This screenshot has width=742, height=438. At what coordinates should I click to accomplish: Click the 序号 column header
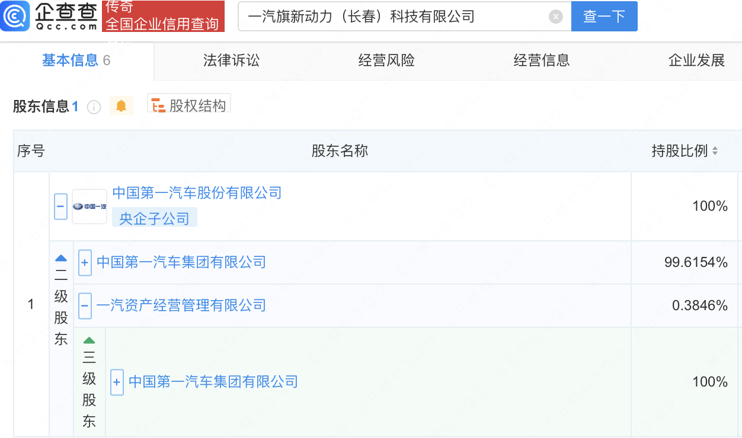pyautogui.click(x=31, y=151)
